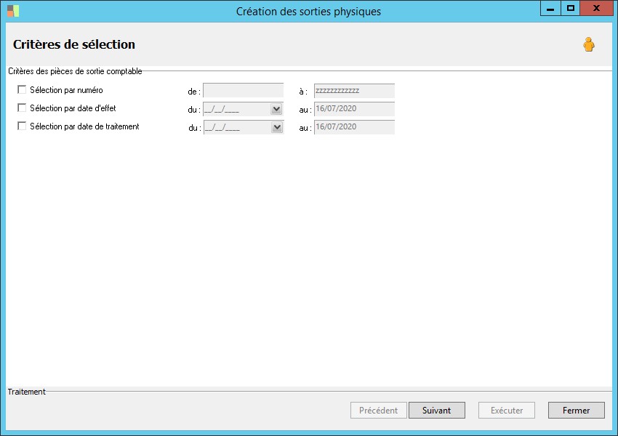Click the date d'effet 'au' field

[x=354, y=109]
